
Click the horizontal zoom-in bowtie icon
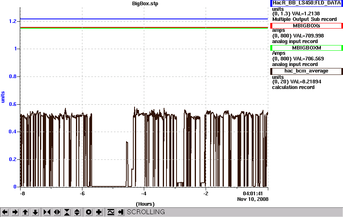click(47, 212)
